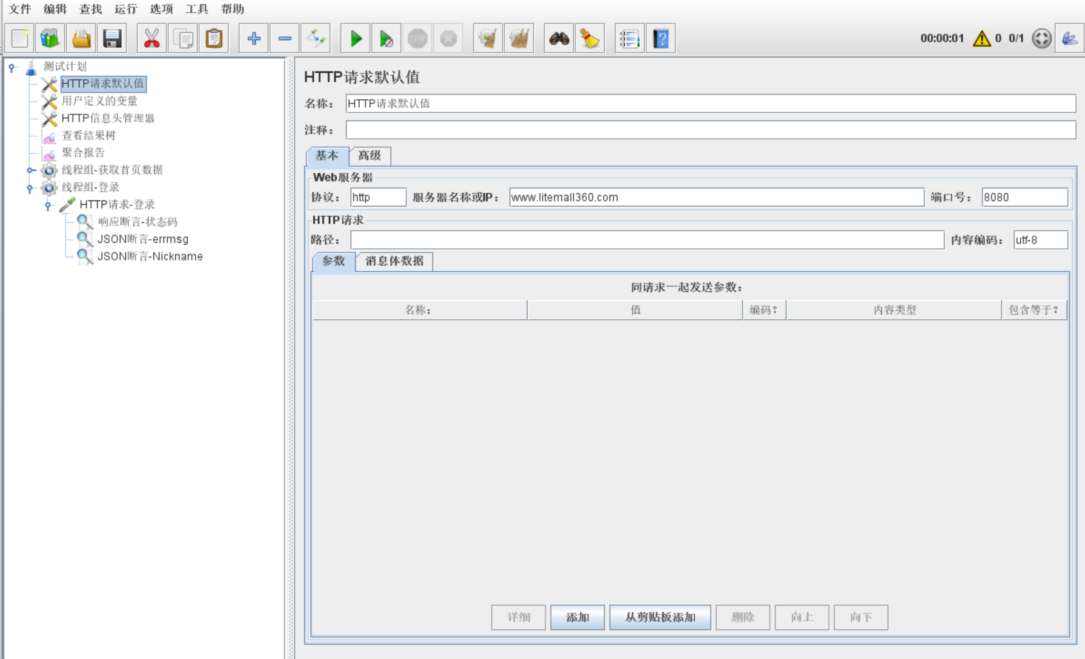Expand all nodes with the plus icon
Image resolution: width=1085 pixels, height=659 pixels.
click(x=253, y=39)
